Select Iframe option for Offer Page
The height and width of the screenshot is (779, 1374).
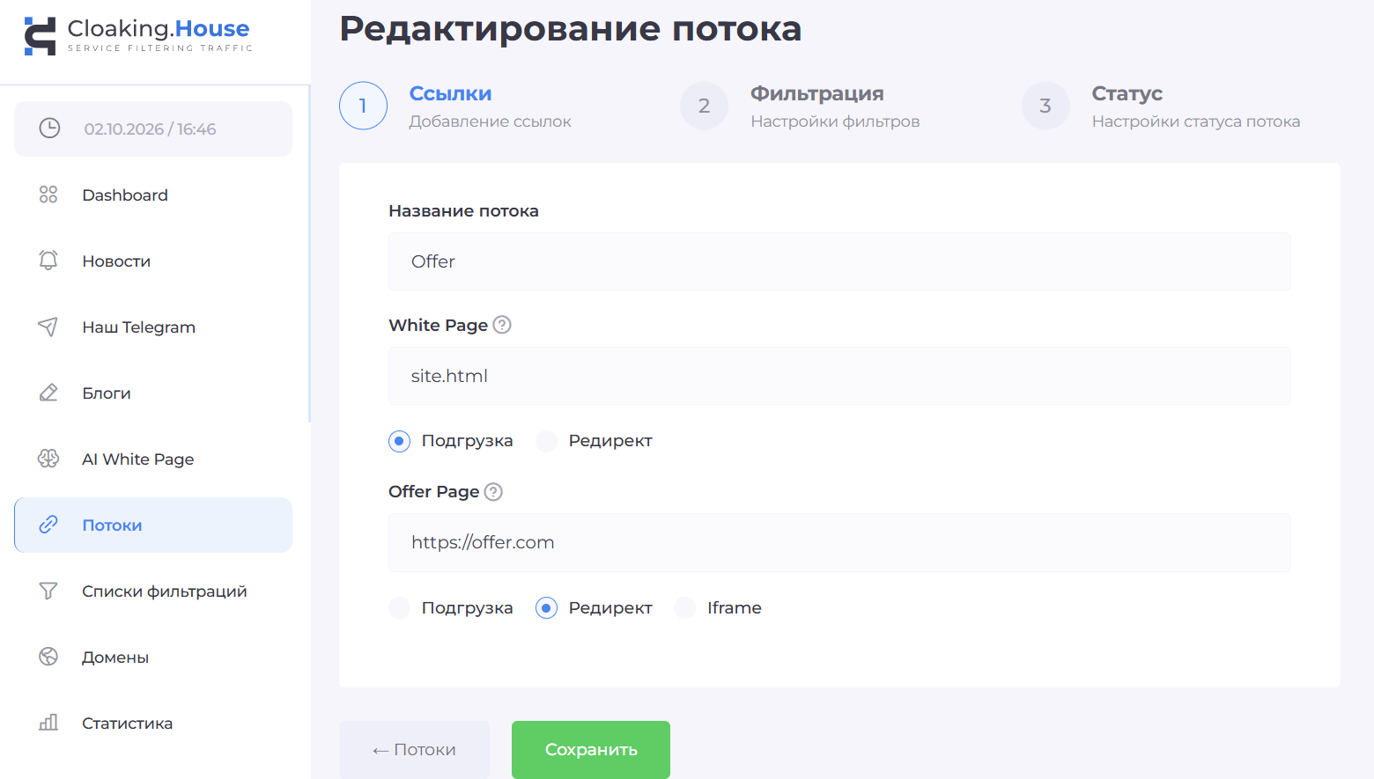[x=685, y=608]
